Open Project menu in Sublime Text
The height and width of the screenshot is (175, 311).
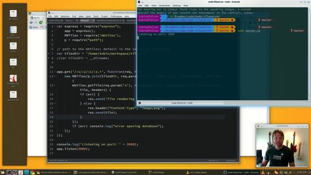point(104,16)
